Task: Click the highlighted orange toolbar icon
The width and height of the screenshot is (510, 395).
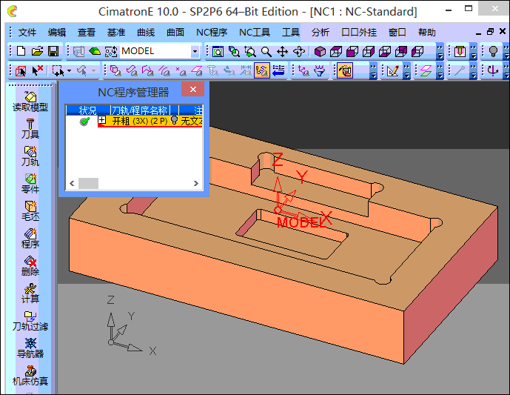Action: pos(262,70)
